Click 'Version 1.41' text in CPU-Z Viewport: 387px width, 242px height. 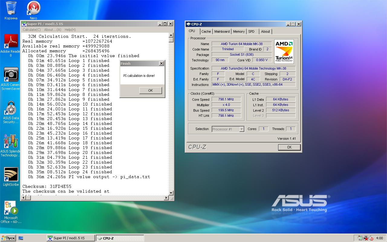point(287,139)
